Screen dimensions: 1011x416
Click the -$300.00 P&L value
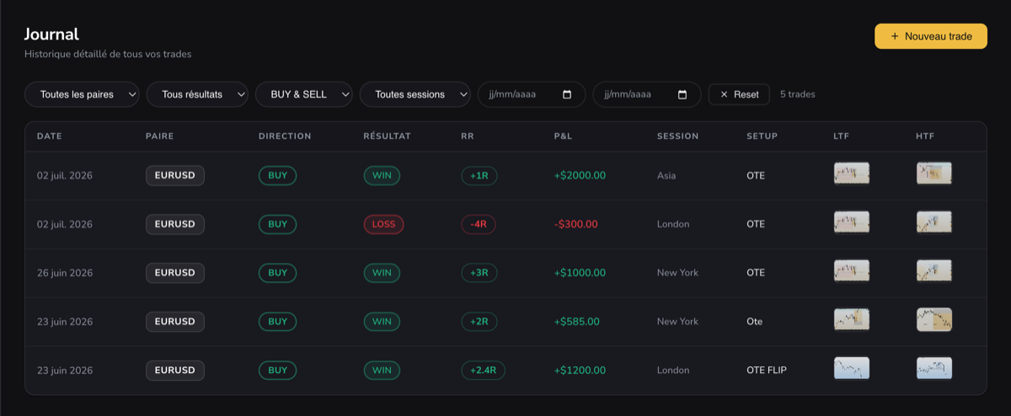pos(575,224)
